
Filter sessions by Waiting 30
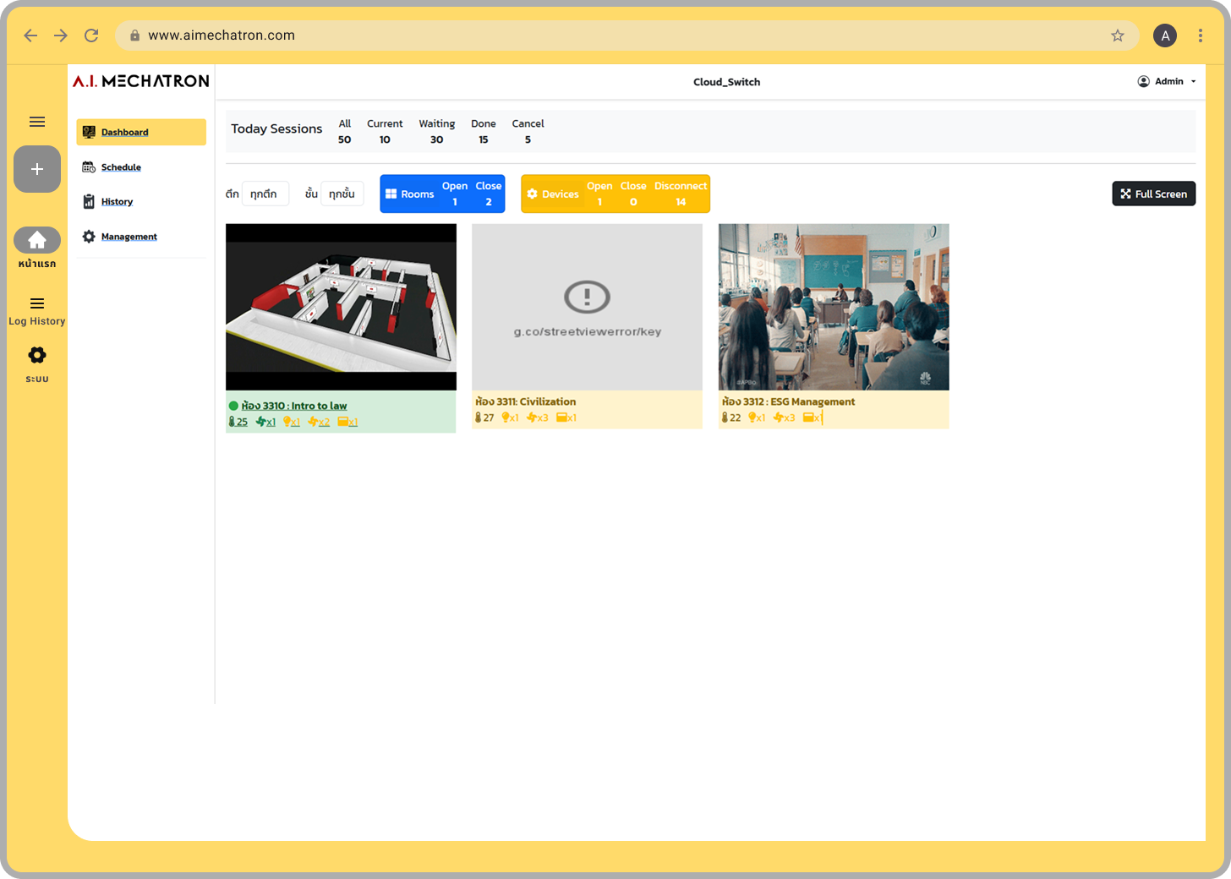437,131
